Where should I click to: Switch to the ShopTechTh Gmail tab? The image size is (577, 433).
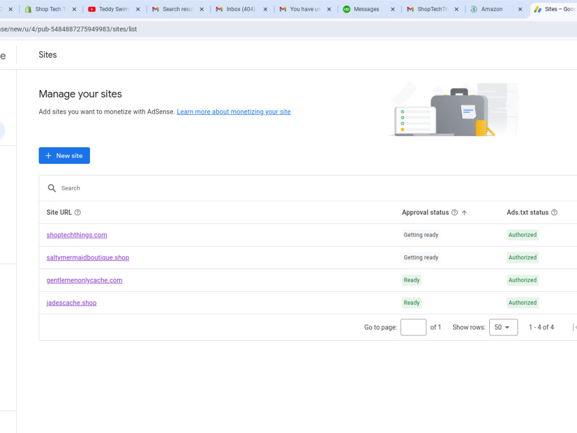432,9
